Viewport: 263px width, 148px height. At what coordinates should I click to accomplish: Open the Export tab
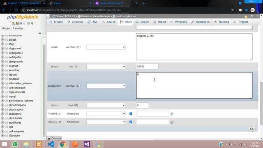(142, 22)
